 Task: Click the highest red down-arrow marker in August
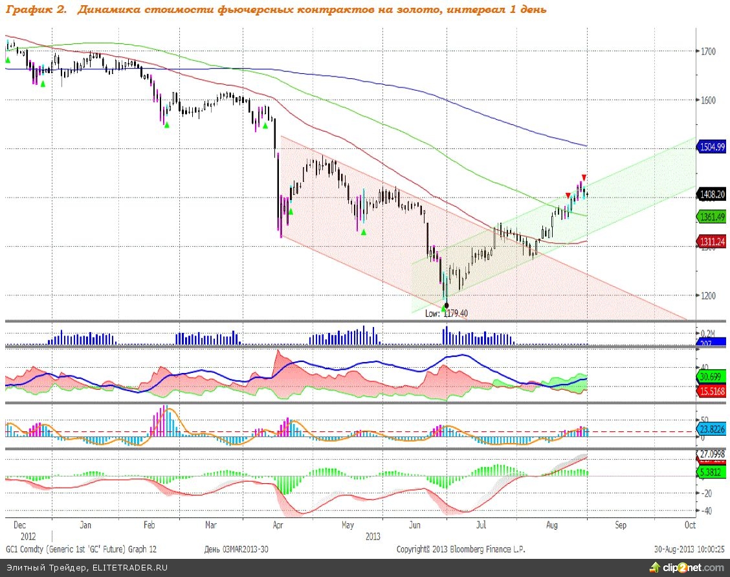coord(584,177)
